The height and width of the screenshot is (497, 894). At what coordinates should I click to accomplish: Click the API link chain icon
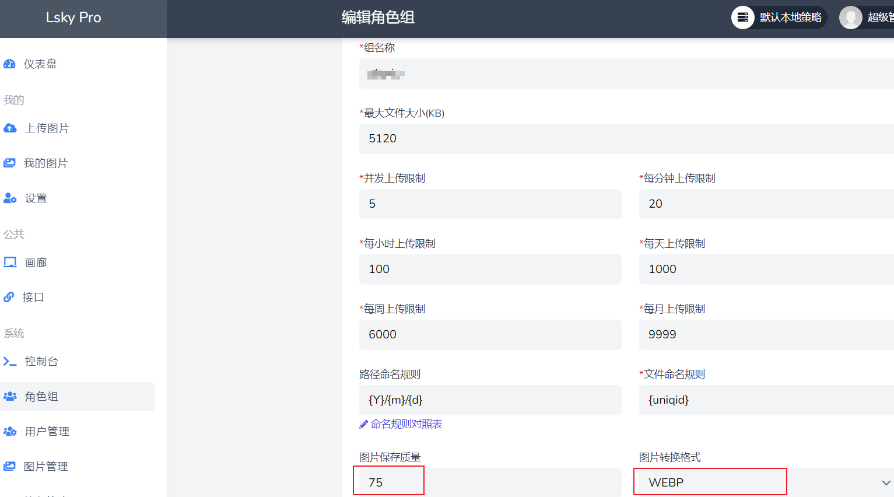point(9,297)
